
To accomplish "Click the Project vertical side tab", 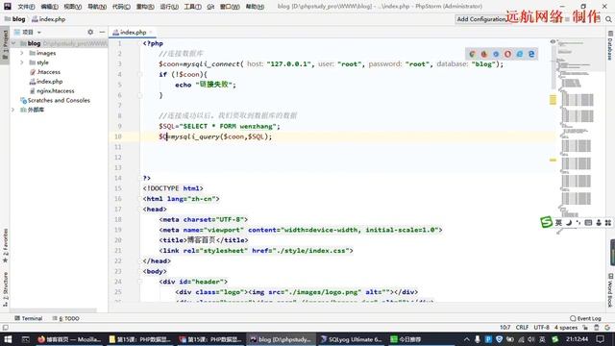I will 5,44.
